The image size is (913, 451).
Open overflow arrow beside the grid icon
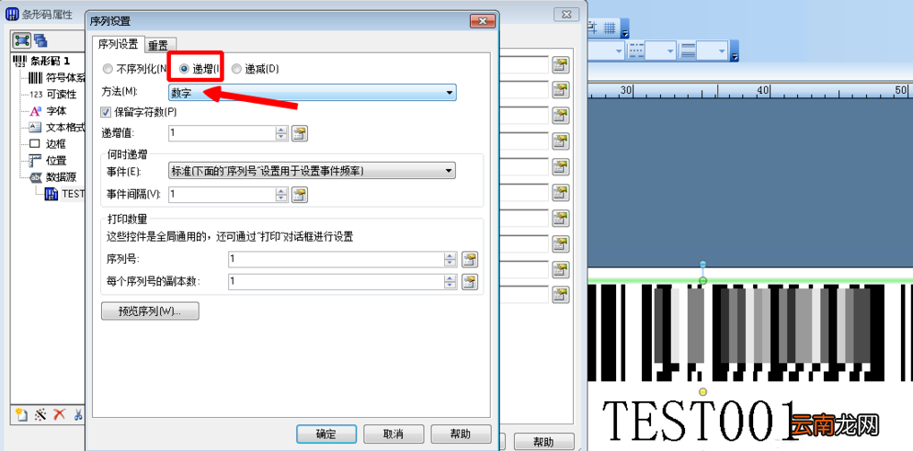[625, 33]
